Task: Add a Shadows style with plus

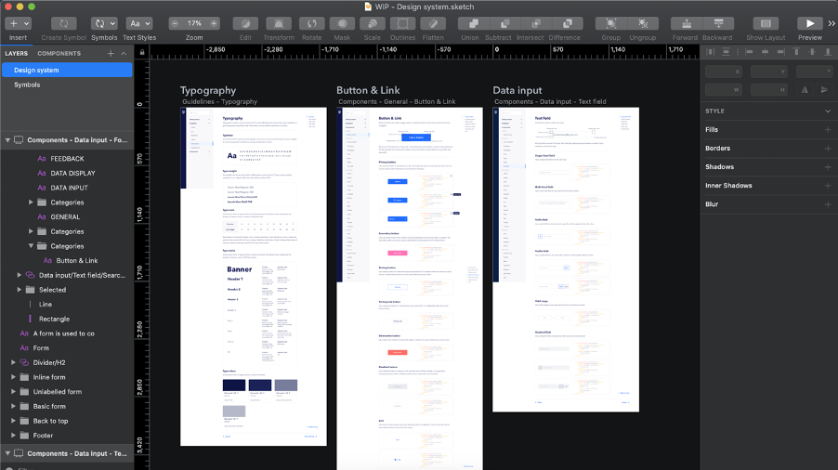Action: [x=827, y=167]
